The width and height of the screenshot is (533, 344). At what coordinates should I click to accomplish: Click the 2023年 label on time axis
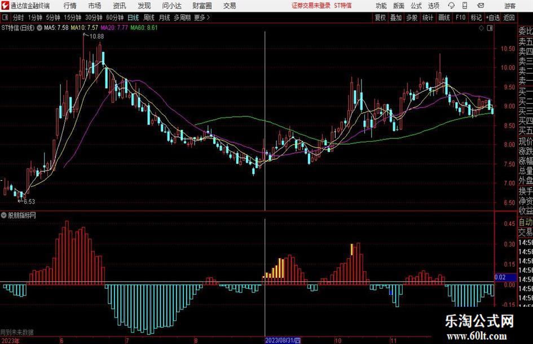pyautogui.click(x=10, y=341)
